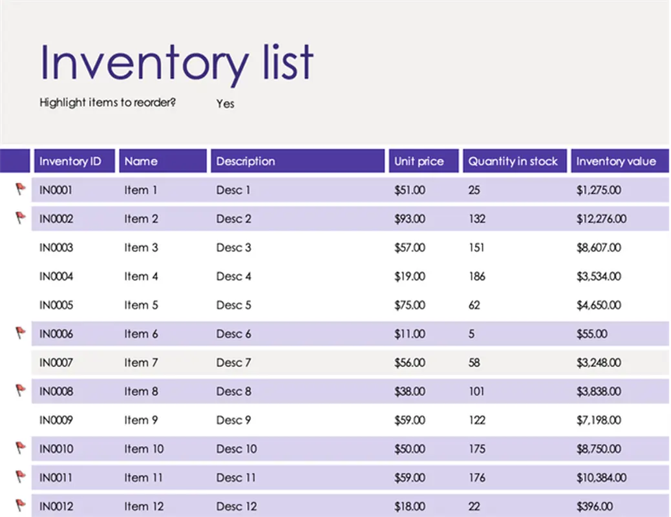Select the $3,534.00 inventory value cell
Screen dimensions: 671x517
(x=599, y=276)
